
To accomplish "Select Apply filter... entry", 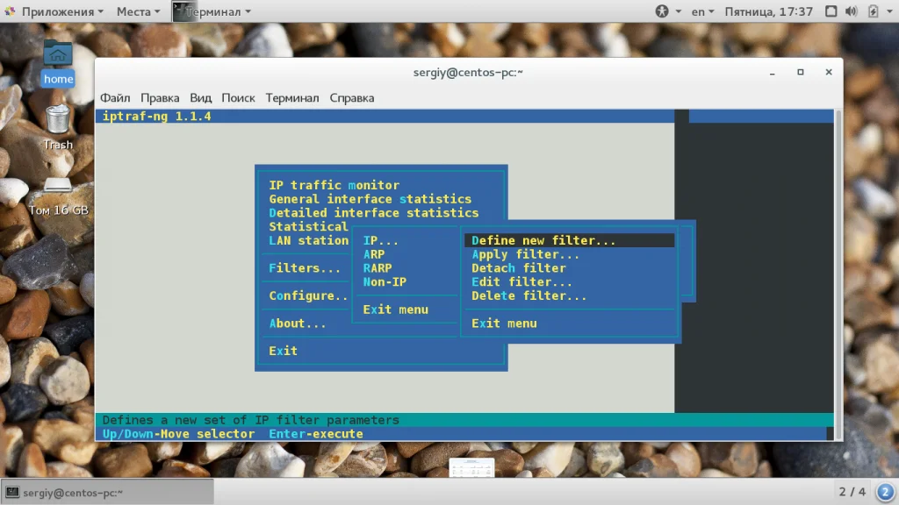I will tap(526, 254).
